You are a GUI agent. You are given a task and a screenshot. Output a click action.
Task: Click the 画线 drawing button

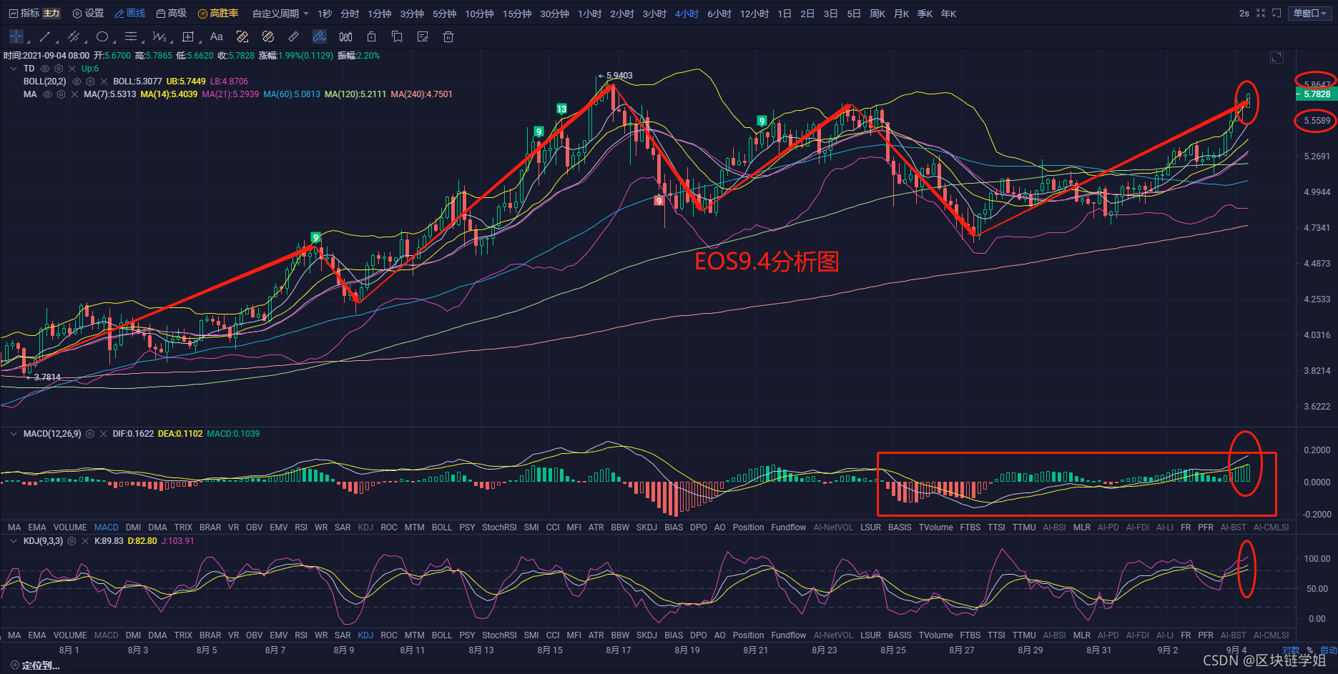point(130,14)
